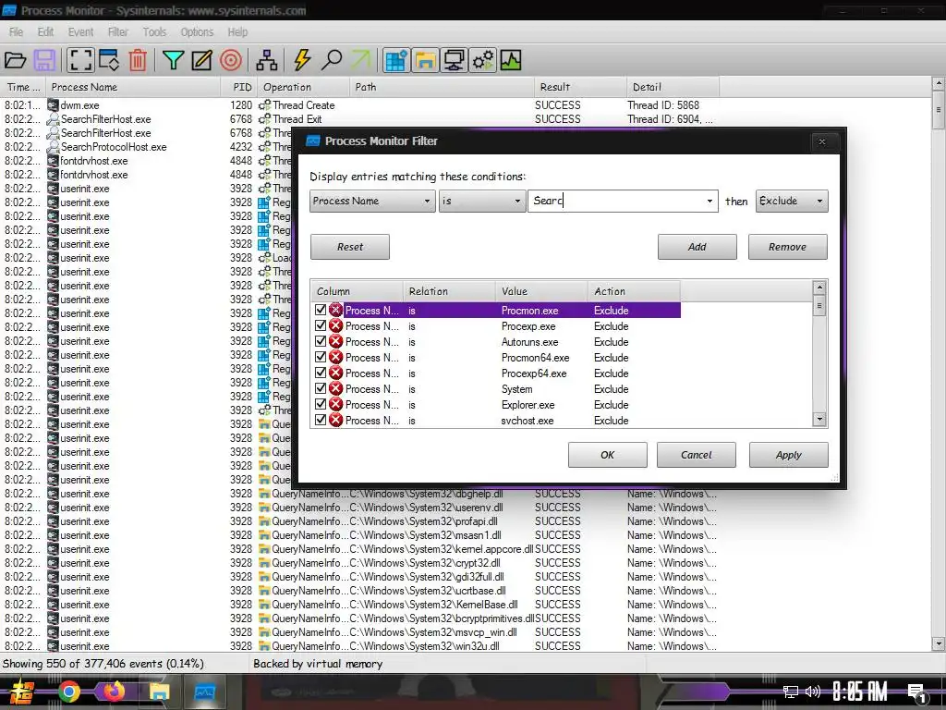This screenshot has height=710, width=946.
Task: Click Process Monitor taskbar icon
Action: pyautogui.click(x=204, y=692)
